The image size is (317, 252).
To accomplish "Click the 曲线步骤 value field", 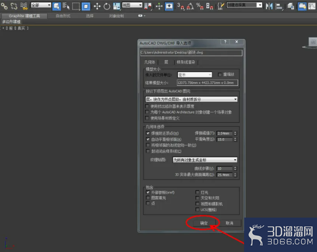I will pyautogui.click(x=225, y=169).
